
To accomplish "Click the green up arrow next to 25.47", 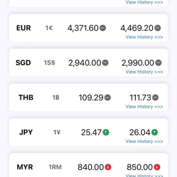I will click(x=106, y=132).
